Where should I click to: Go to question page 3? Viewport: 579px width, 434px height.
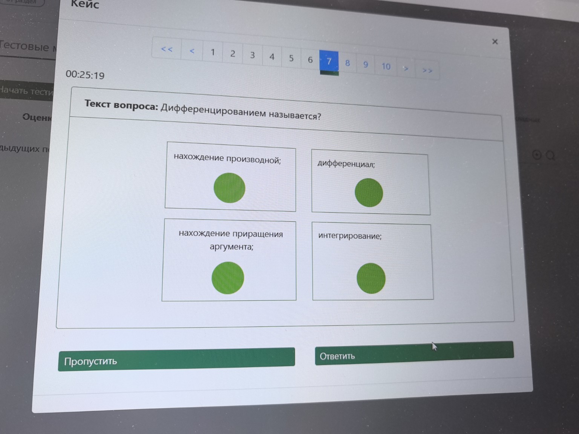click(x=253, y=55)
